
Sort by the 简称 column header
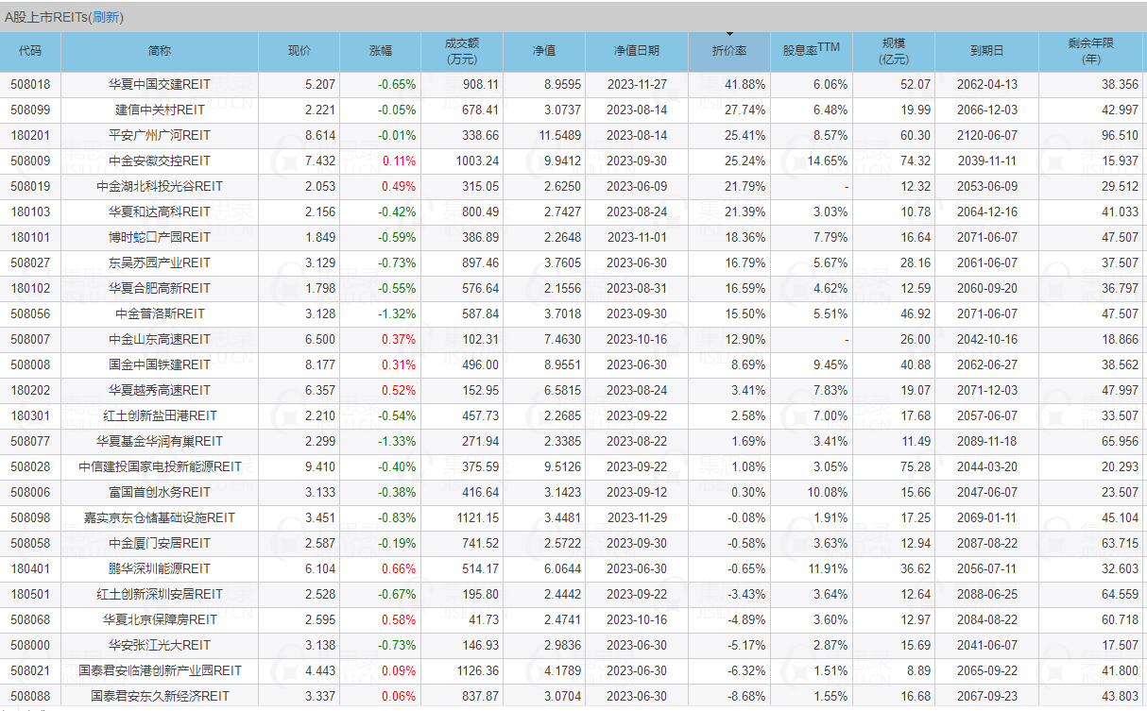160,51
